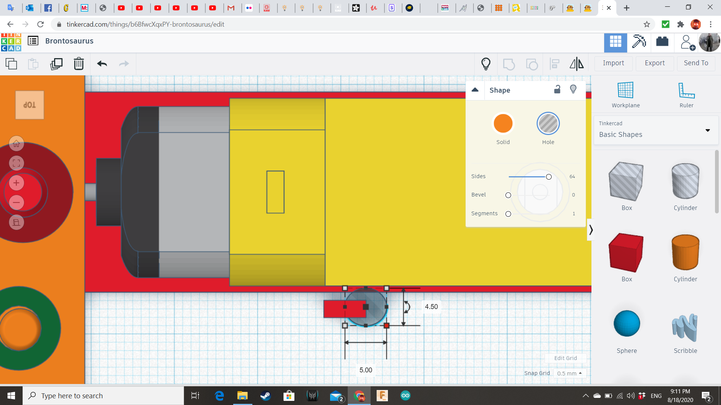Click the Duplicate and repeat icon
The image size is (721, 405).
56,64
